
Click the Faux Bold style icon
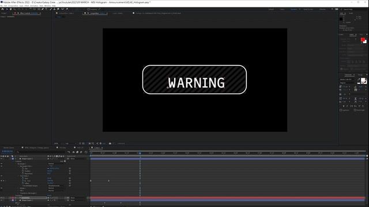(x=344, y=106)
